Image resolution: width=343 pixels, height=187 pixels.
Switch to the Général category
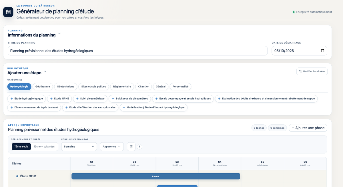tap(161, 86)
